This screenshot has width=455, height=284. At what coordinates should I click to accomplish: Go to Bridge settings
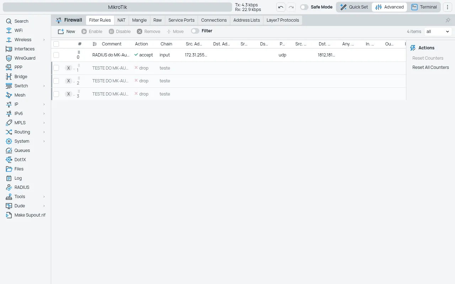[x=21, y=77]
